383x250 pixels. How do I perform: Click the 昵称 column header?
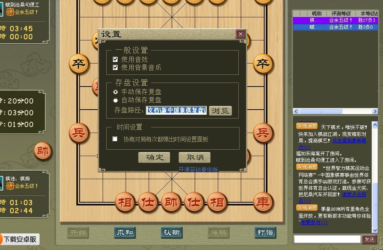[317, 14]
